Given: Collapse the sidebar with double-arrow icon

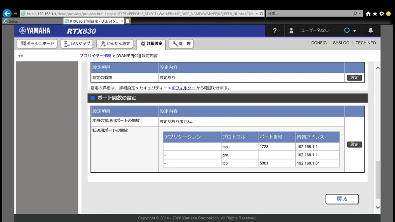Looking at the screenshot, I should tap(20, 56).
